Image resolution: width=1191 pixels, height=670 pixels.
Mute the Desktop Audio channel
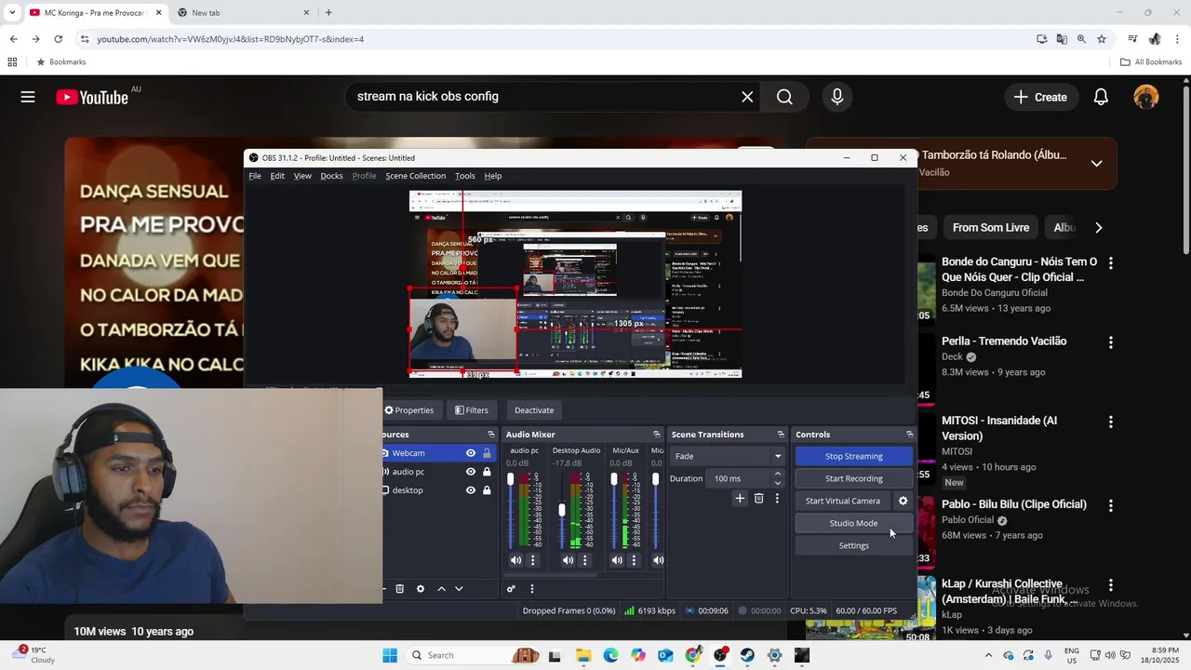[568, 560]
